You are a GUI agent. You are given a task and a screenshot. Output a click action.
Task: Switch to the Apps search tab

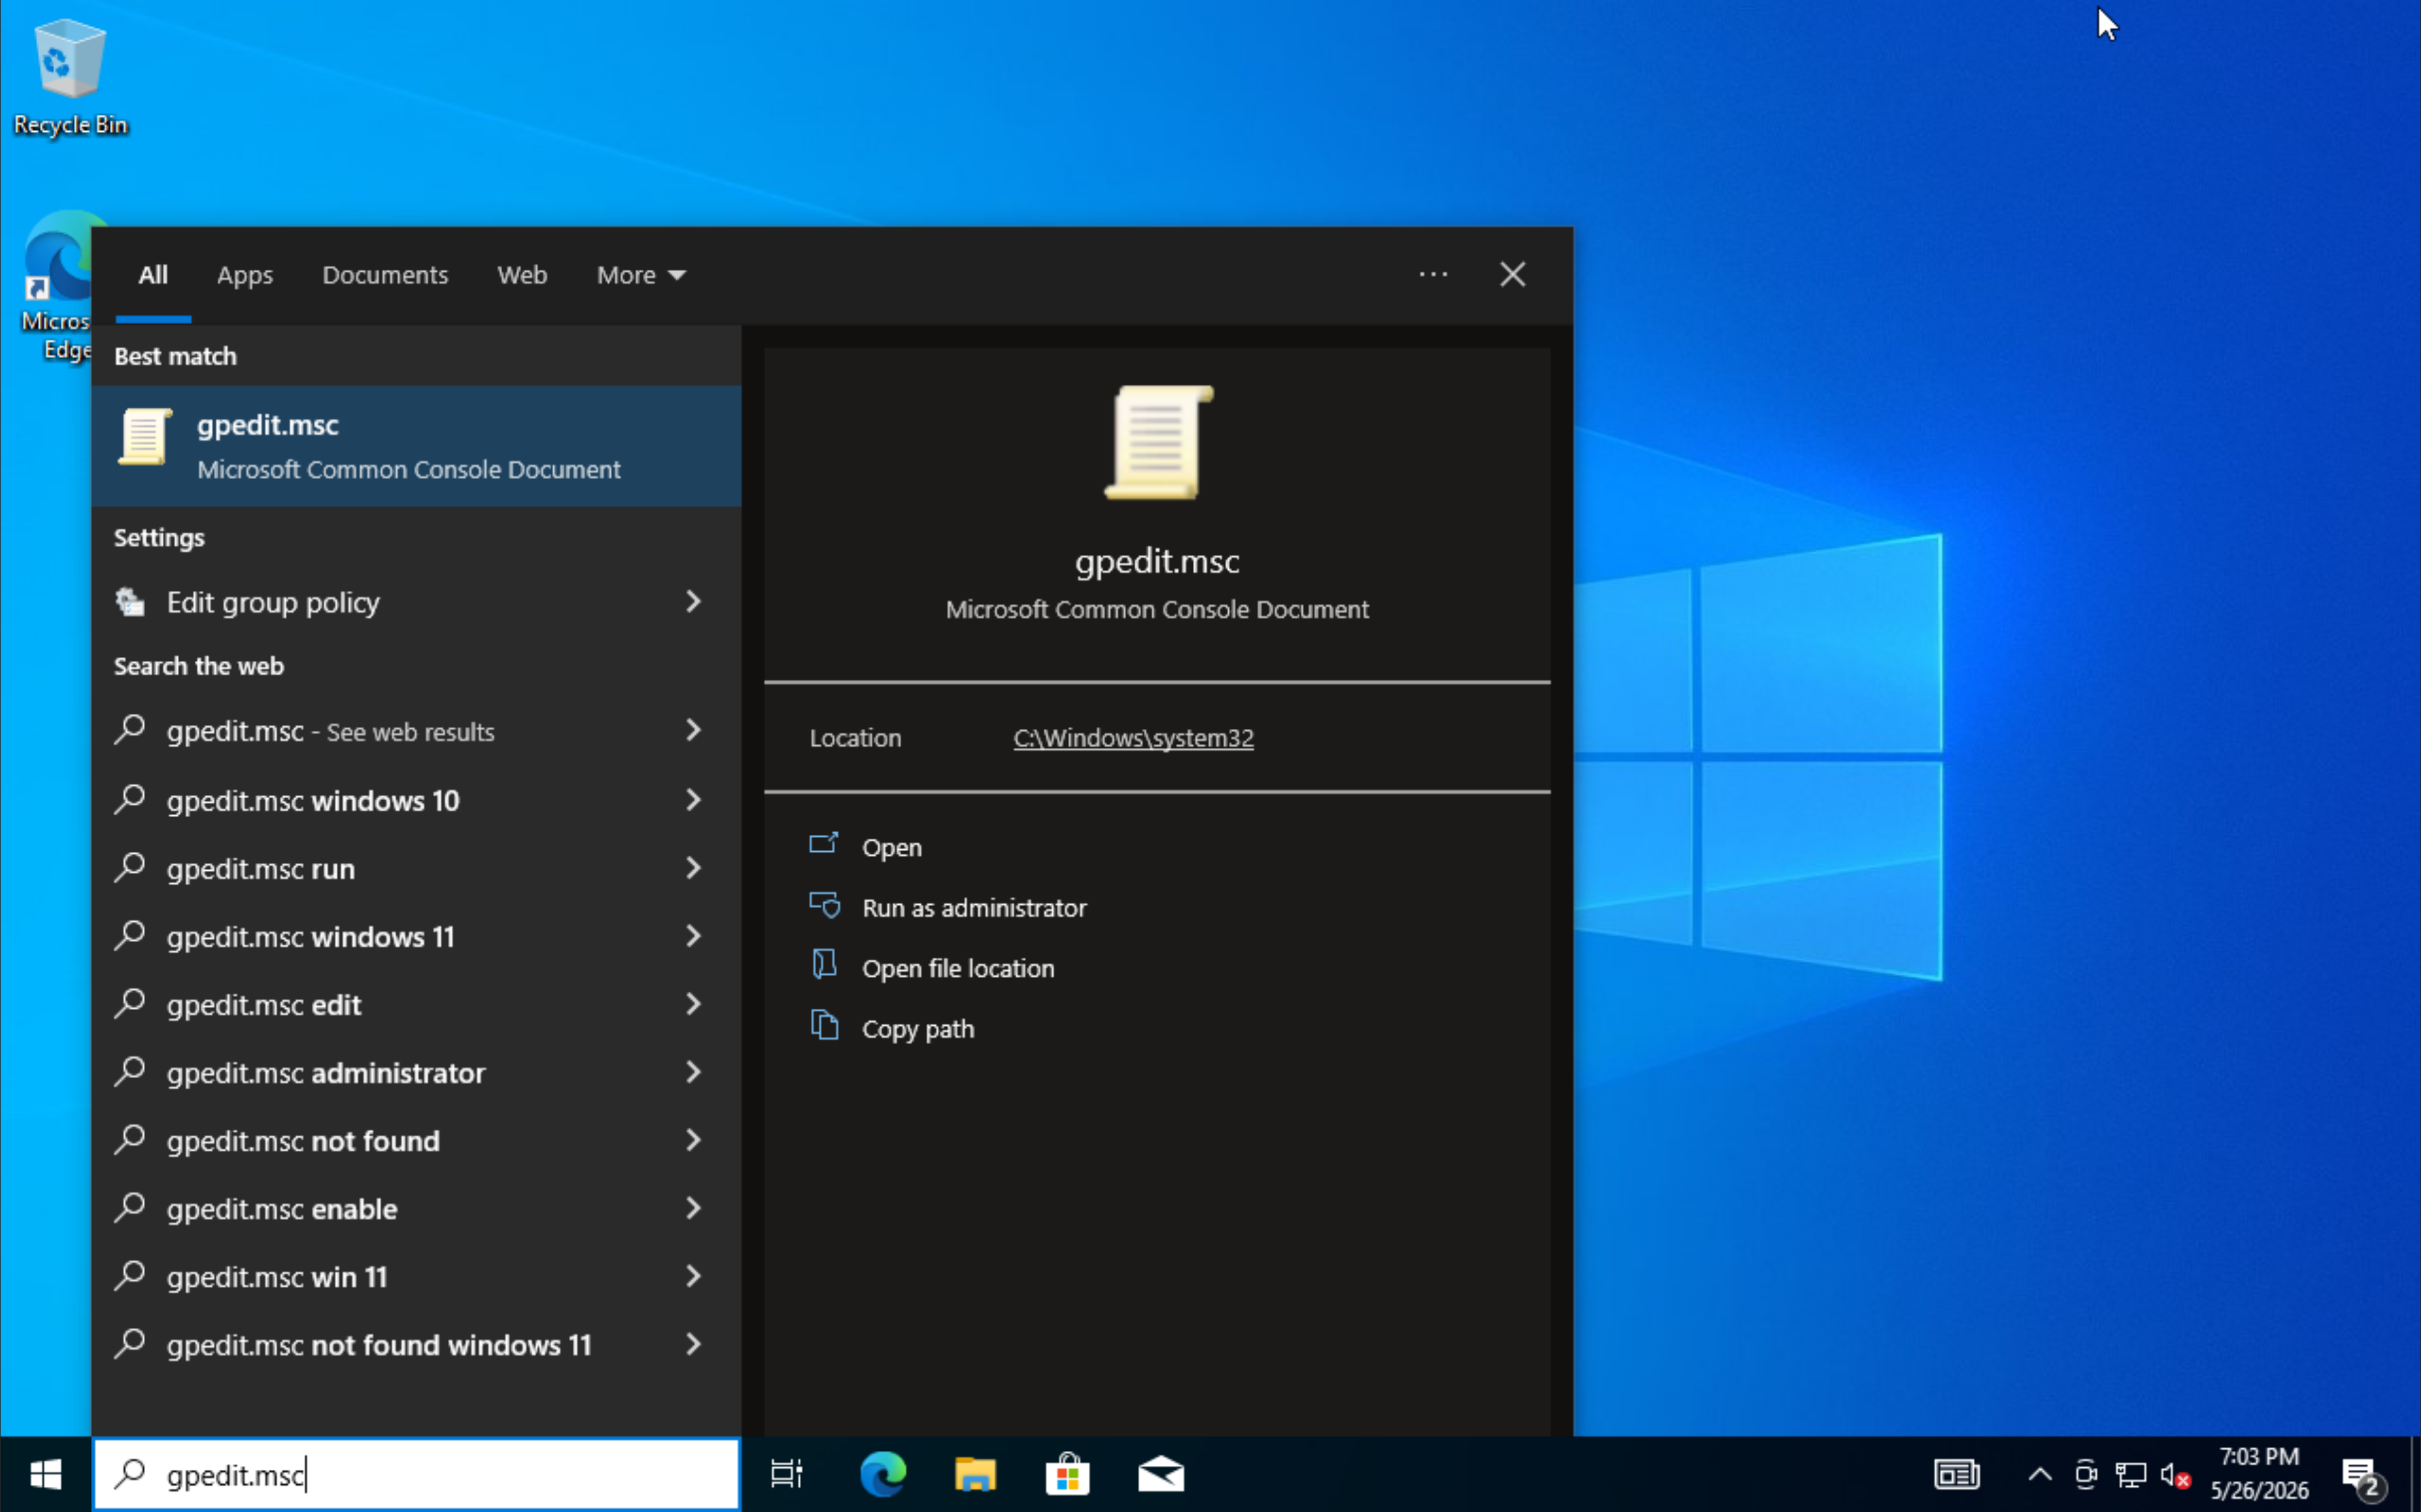coord(245,275)
